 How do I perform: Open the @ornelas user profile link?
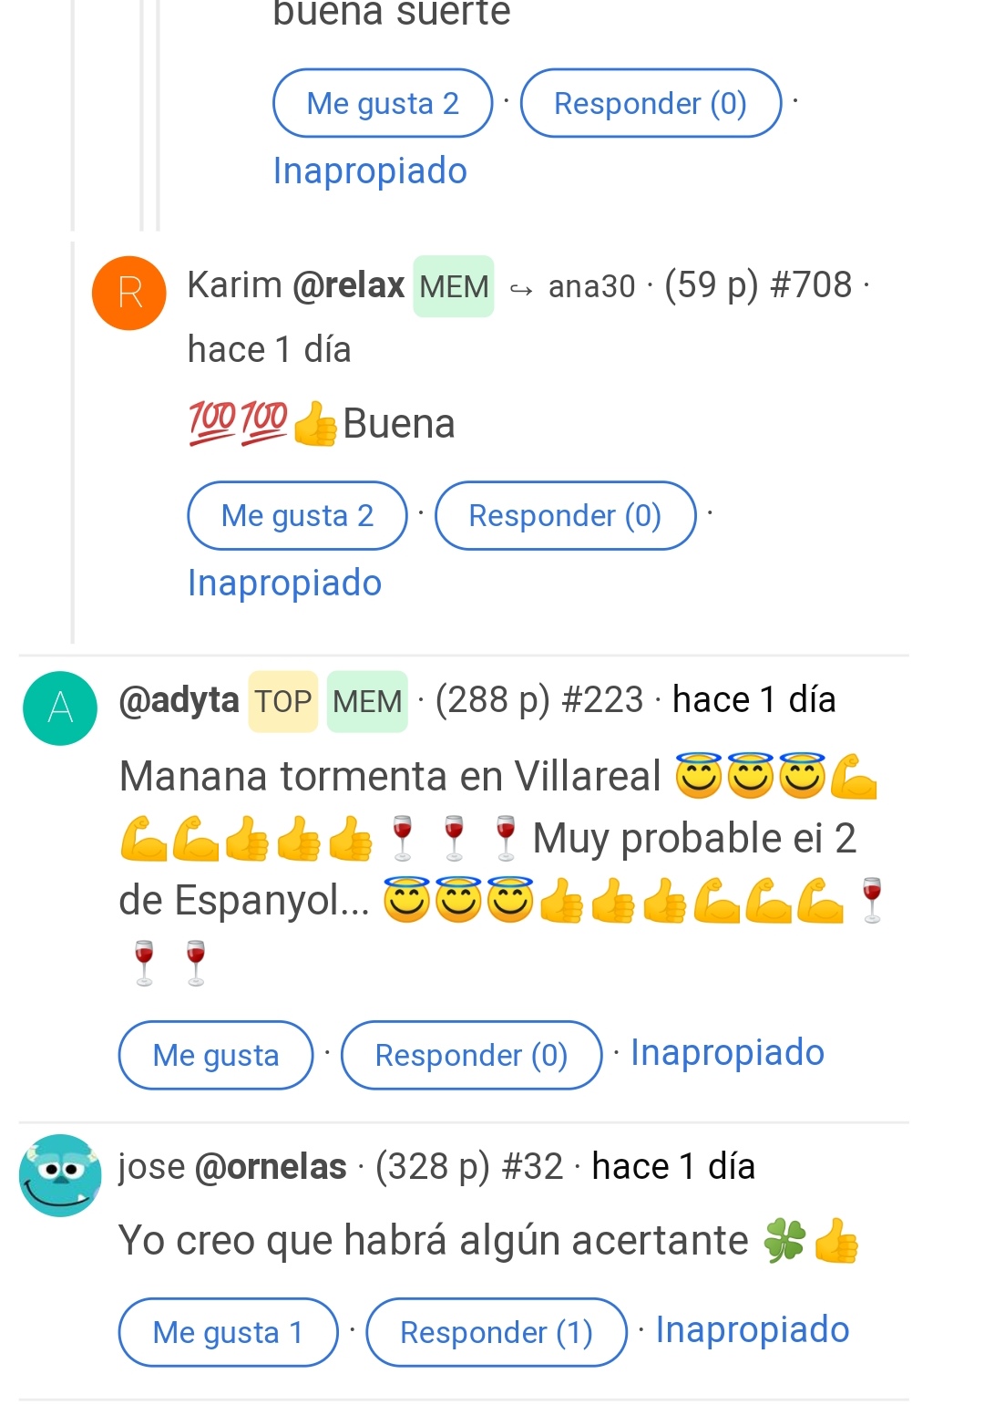(x=271, y=1167)
